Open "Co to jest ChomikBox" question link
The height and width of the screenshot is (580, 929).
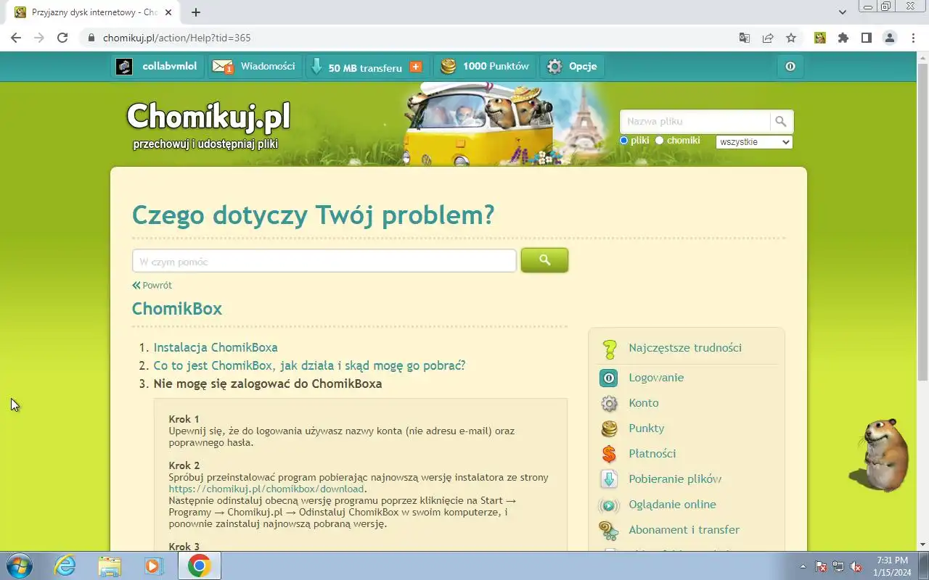[x=309, y=365]
